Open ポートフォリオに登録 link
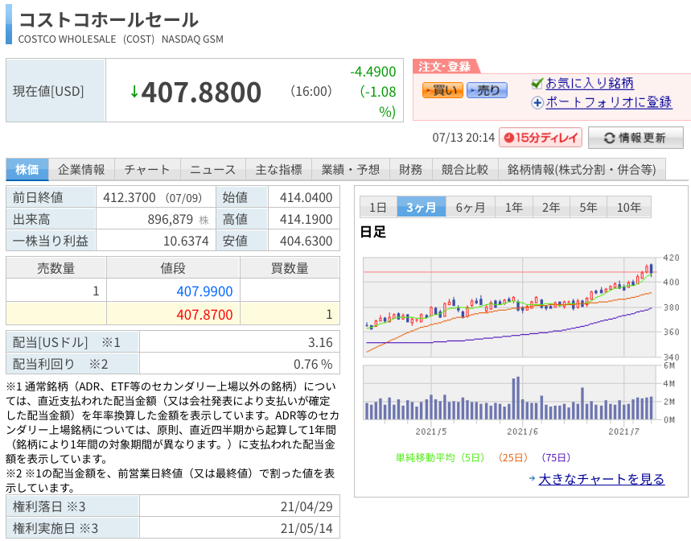The image size is (691, 541). [609, 102]
